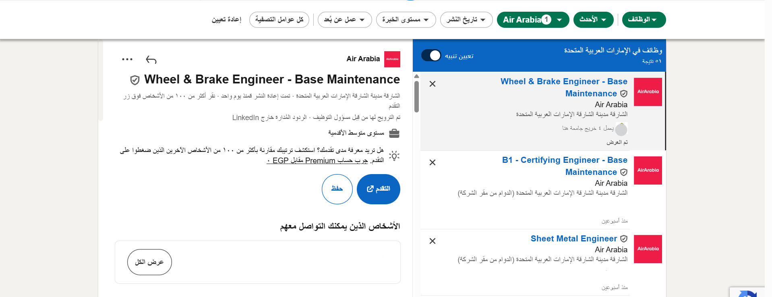The height and width of the screenshot is (297, 772).
Task: Click the blue التقدّم apply button
Action: [x=379, y=189]
